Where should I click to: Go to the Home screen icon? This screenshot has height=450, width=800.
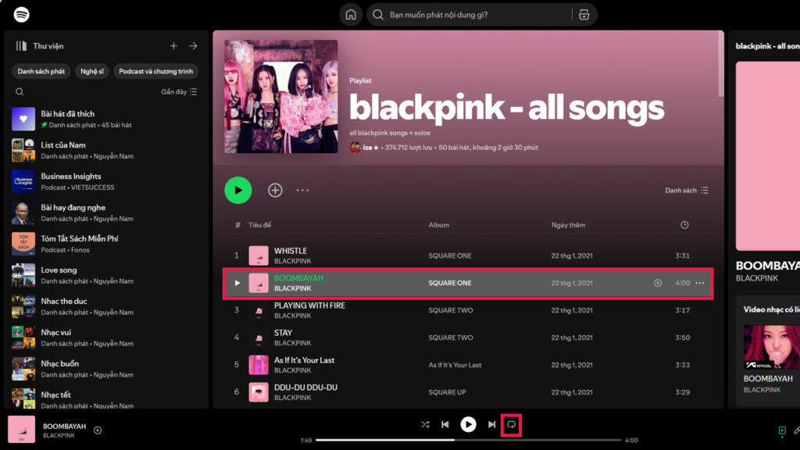[351, 15]
